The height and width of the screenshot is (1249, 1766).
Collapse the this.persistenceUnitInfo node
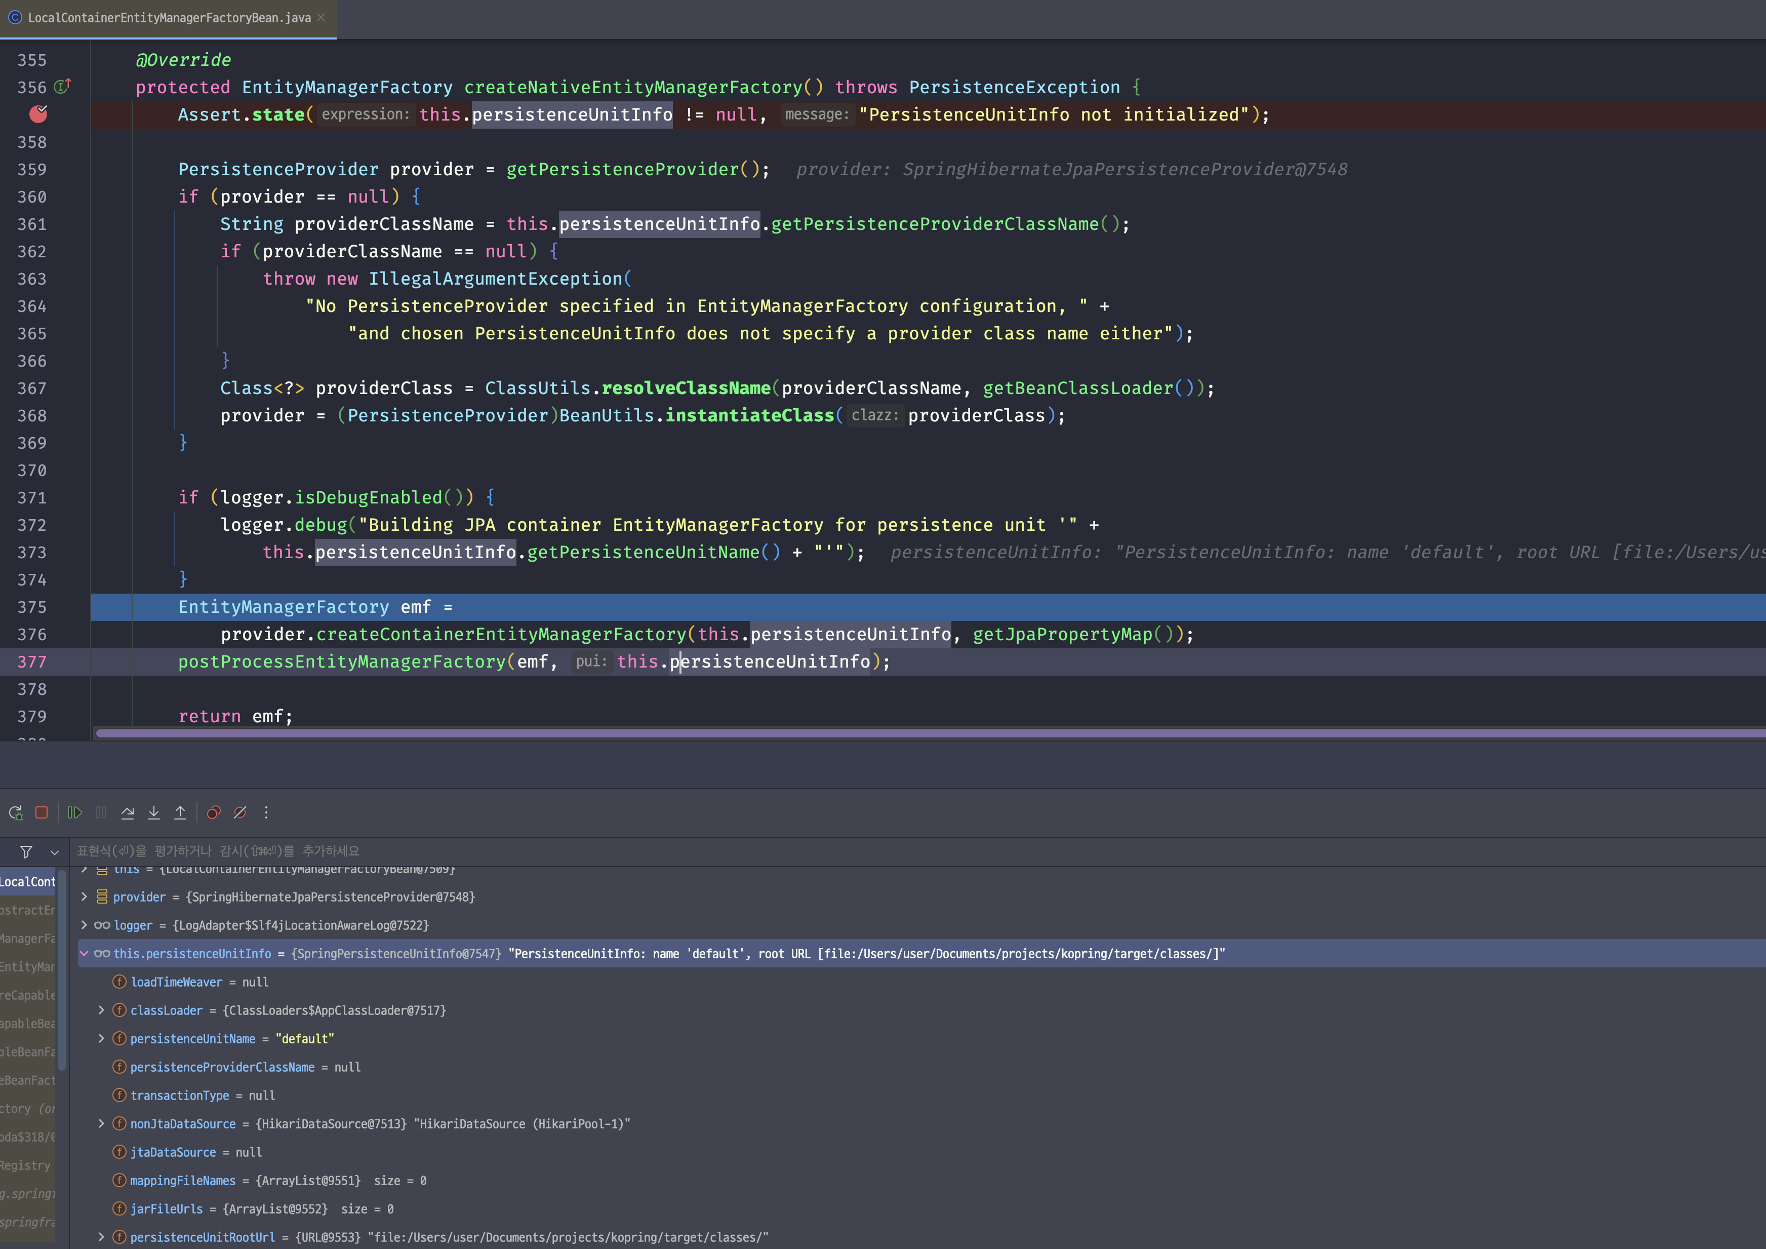click(84, 954)
